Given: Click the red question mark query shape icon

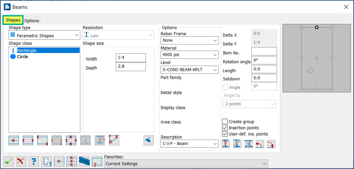Looking at the screenshot, I should tap(226, 144).
